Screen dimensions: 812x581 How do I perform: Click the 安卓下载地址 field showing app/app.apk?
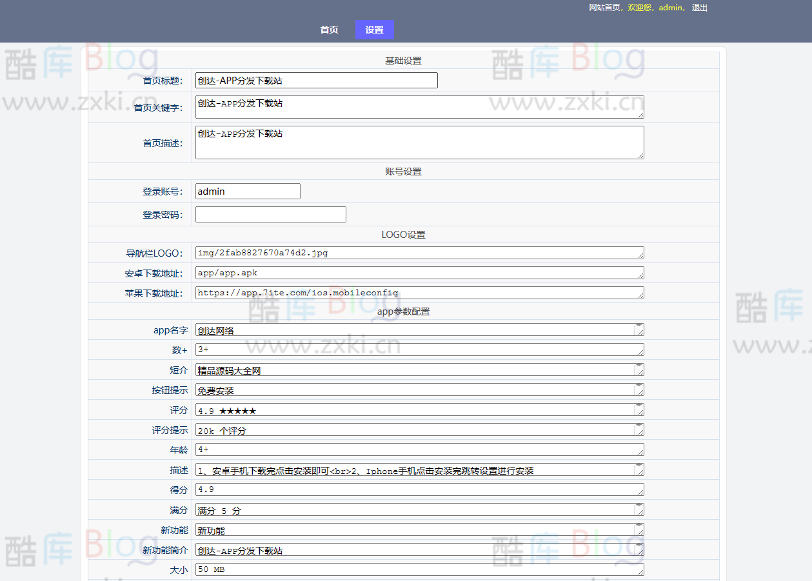pos(419,272)
